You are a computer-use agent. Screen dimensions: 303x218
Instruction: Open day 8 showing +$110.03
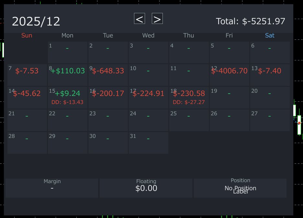coord(68,75)
